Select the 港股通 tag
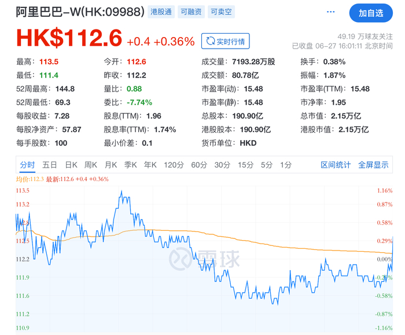The image size is (405, 335). (x=161, y=12)
